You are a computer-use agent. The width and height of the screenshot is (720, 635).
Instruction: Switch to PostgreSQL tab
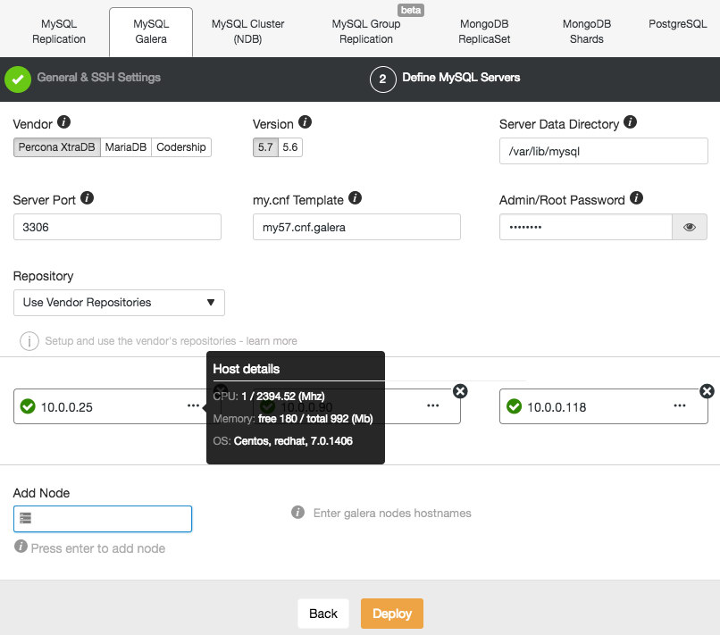tap(677, 24)
